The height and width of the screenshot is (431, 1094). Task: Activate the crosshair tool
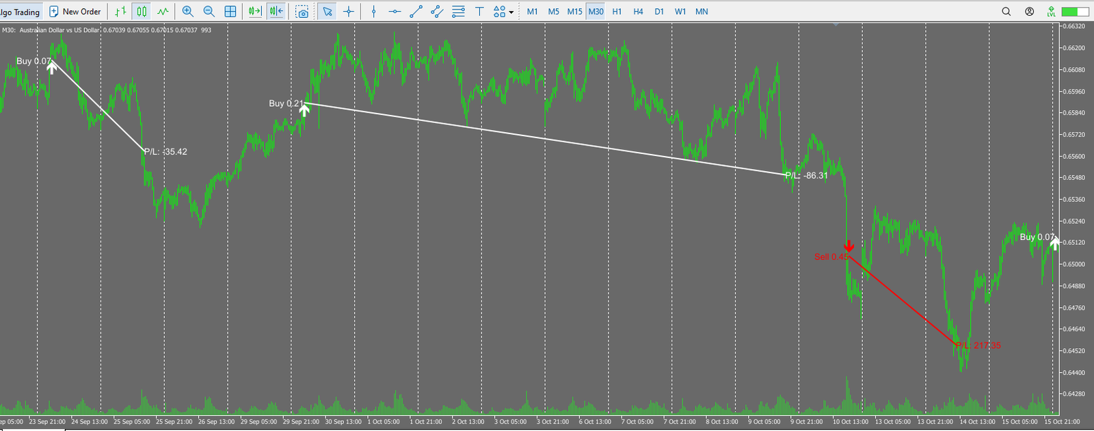point(349,12)
